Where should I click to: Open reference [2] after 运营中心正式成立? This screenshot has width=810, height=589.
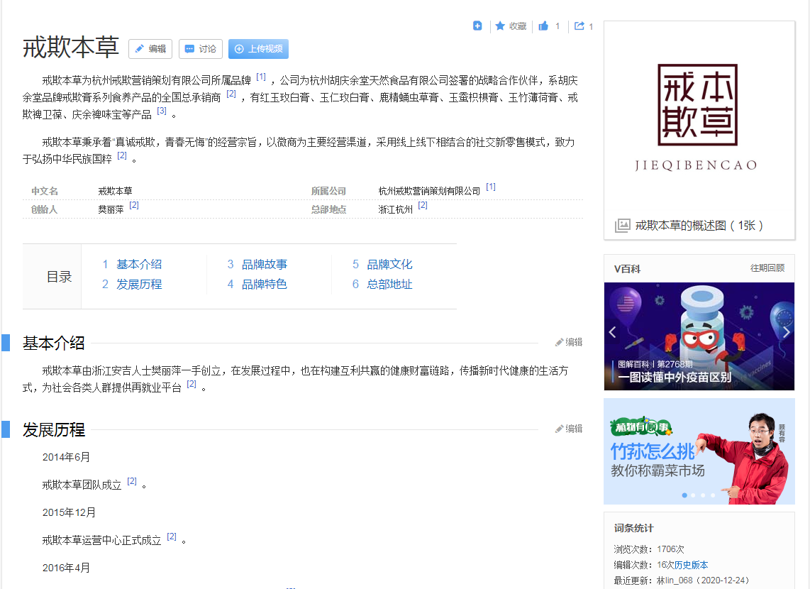[172, 536]
